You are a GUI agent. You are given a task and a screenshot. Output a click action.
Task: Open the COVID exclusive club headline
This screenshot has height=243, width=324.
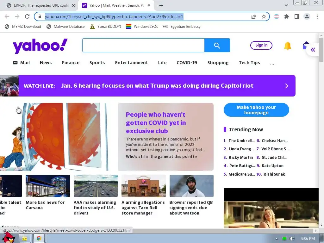pyautogui.click(x=156, y=123)
